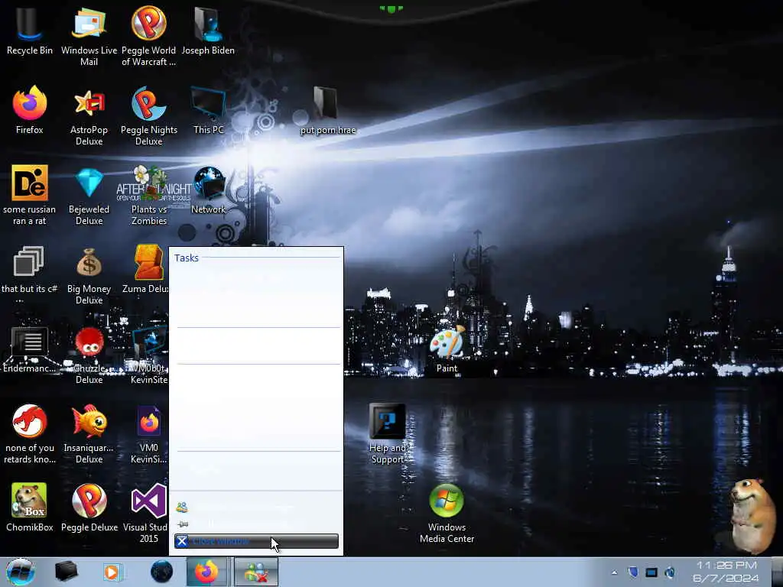
Task: Click the globe taskbar button
Action: 161,572
